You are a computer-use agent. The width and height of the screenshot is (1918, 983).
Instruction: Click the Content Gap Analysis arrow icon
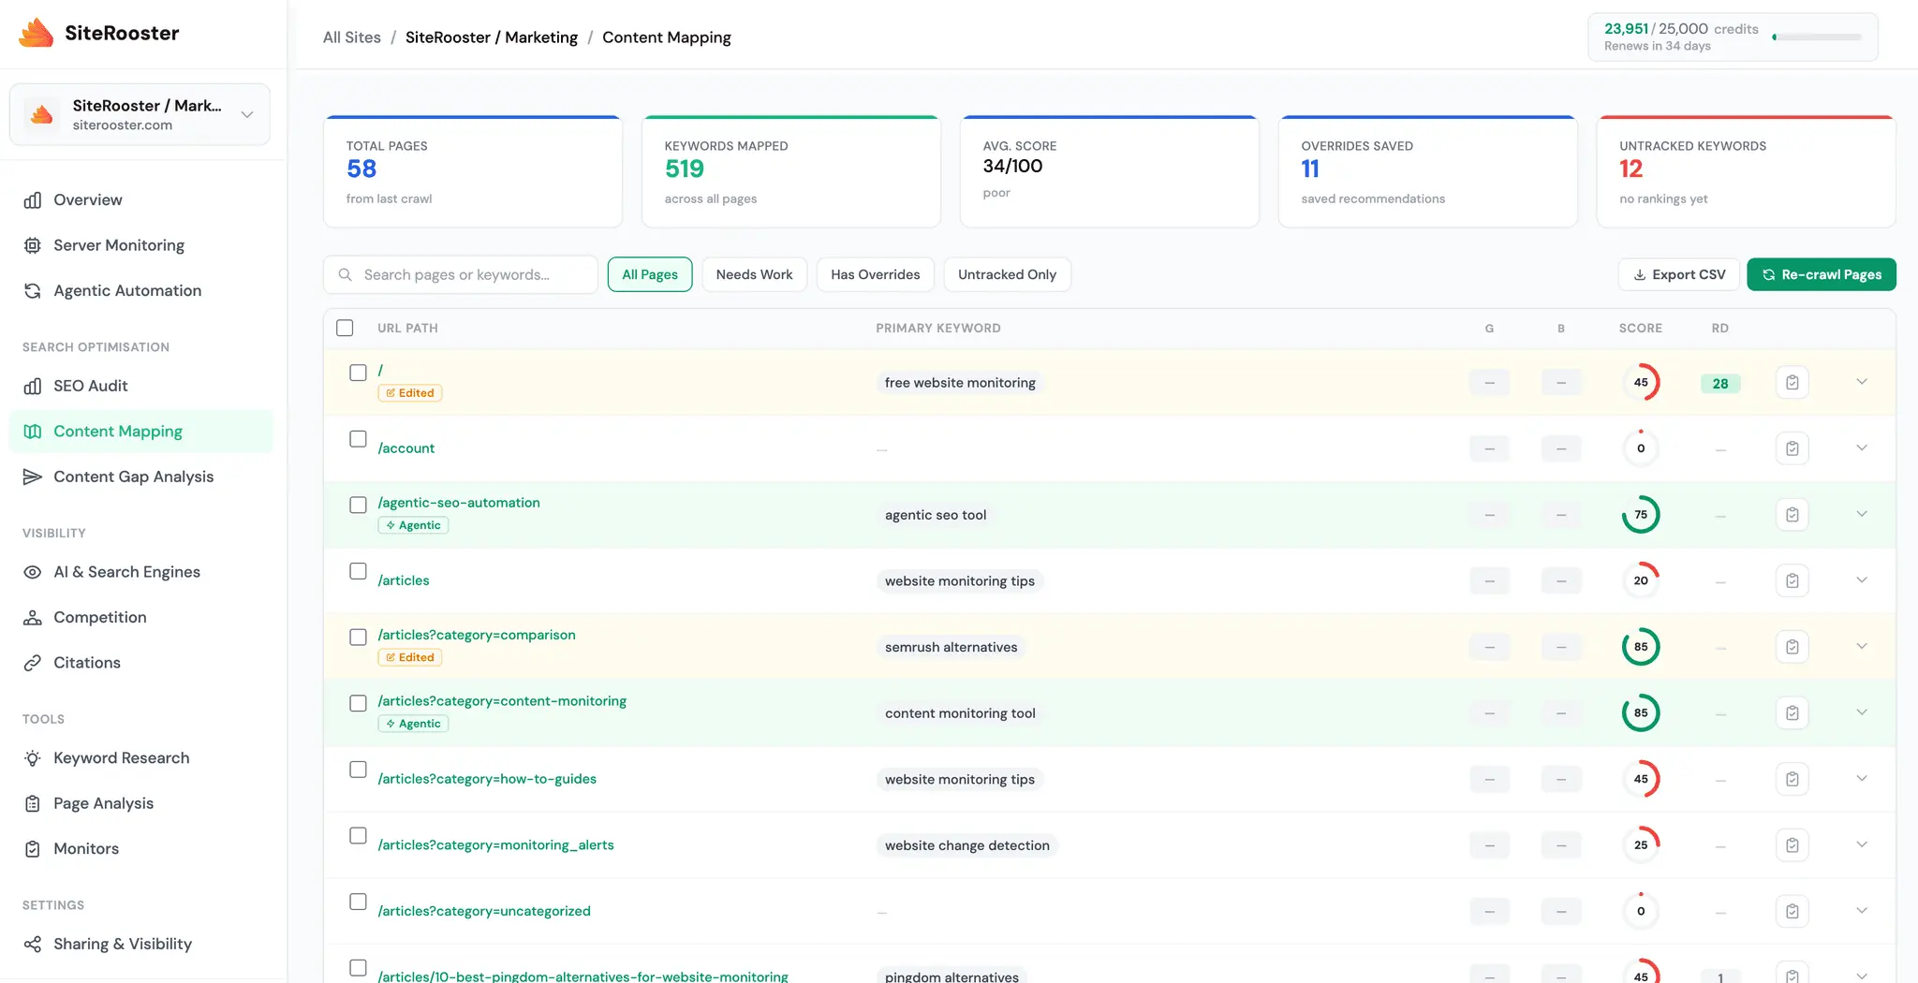click(33, 477)
